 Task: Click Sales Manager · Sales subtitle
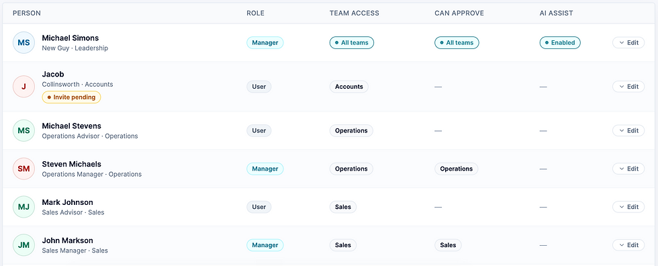pyautogui.click(x=75, y=251)
